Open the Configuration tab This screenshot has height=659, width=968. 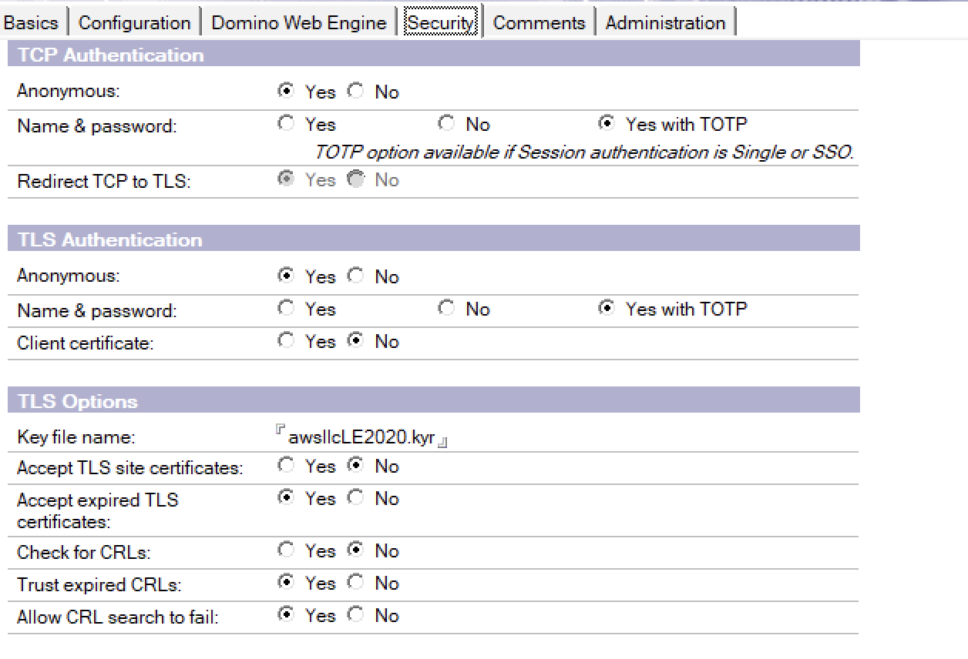[x=134, y=22]
